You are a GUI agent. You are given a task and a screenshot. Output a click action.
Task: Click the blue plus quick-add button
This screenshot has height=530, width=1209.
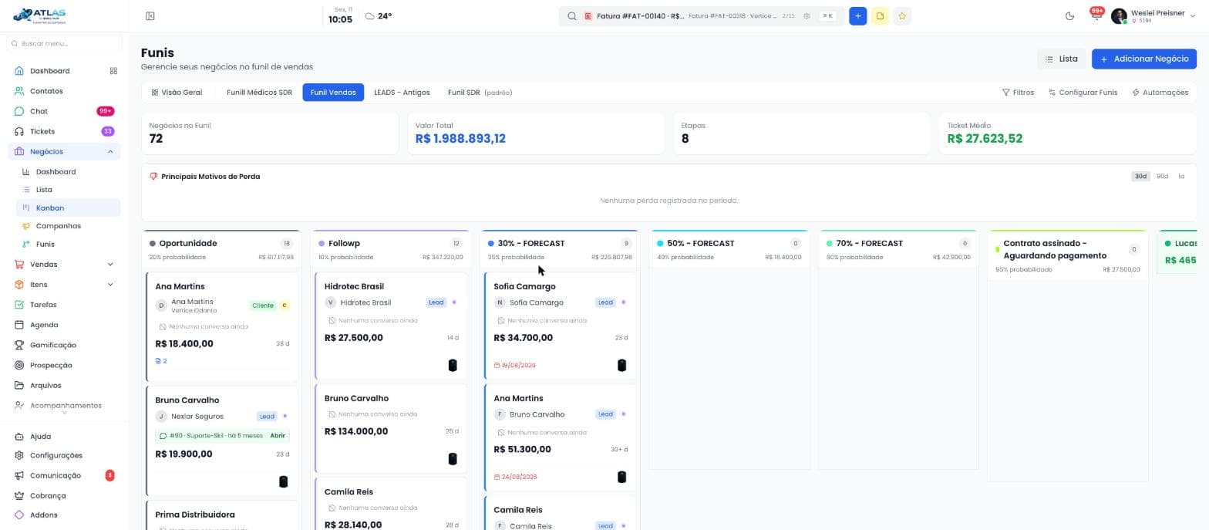click(857, 16)
